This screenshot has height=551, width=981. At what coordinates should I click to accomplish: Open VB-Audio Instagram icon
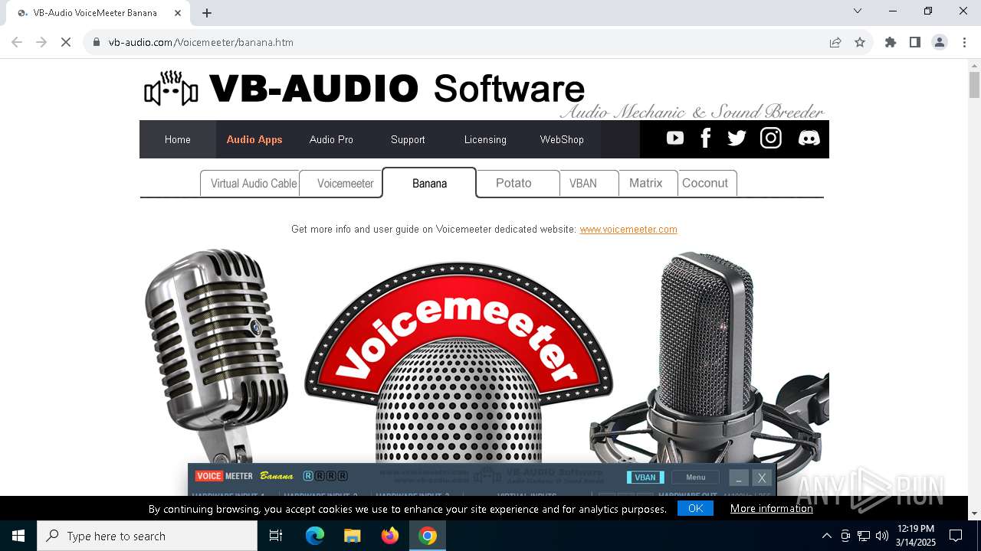coord(771,138)
